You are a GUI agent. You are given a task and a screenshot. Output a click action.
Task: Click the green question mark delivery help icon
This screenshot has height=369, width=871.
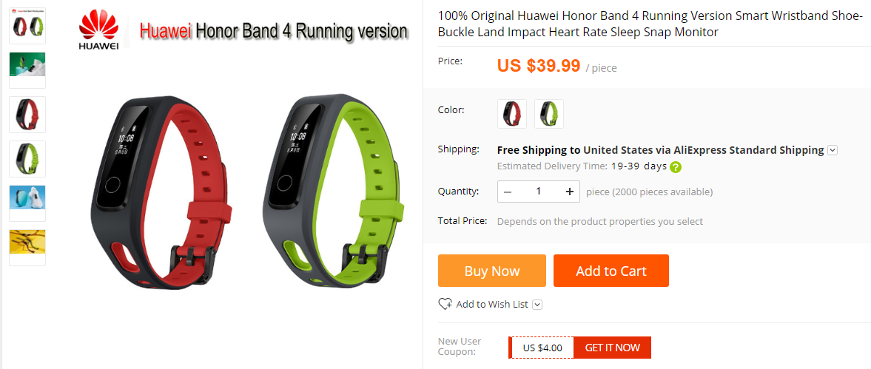tap(676, 166)
